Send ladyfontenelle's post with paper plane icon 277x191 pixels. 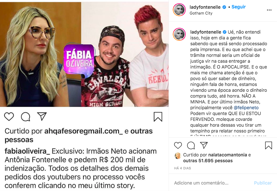click(204, 145)
